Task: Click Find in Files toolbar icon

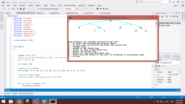Action: click(77, 9)
